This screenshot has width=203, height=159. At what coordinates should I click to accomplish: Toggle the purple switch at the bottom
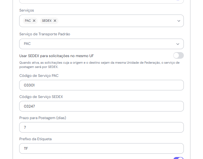(x=178, y=158)
